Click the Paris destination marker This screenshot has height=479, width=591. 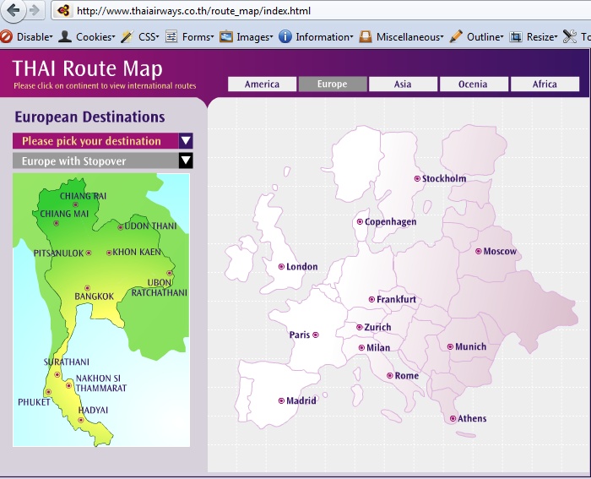316,335
